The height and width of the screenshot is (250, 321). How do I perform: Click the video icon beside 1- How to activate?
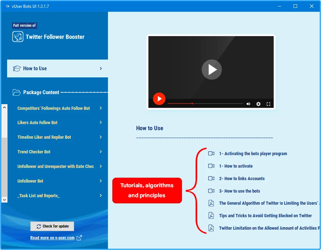211,166
